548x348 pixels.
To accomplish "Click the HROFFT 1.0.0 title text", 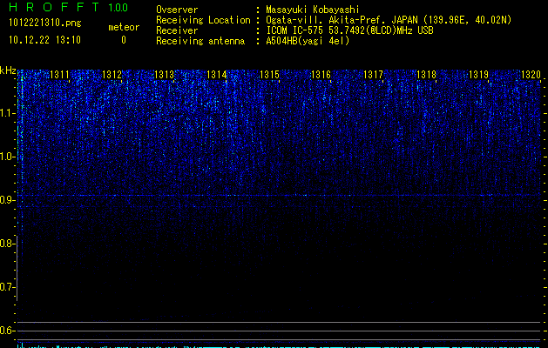I will pyautogui.click(x=68, y=7).
